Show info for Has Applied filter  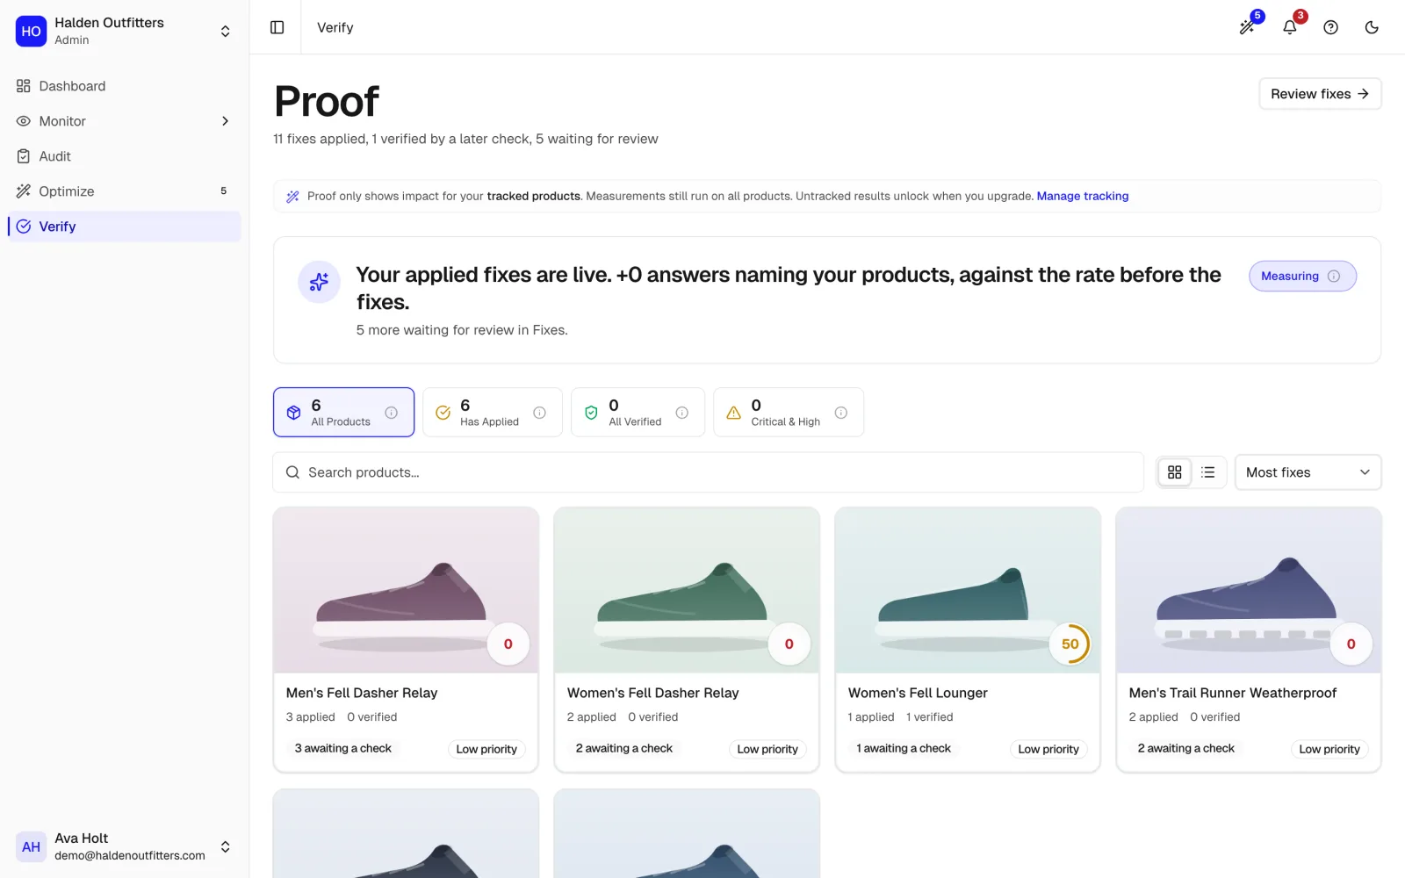click(540, 413)
